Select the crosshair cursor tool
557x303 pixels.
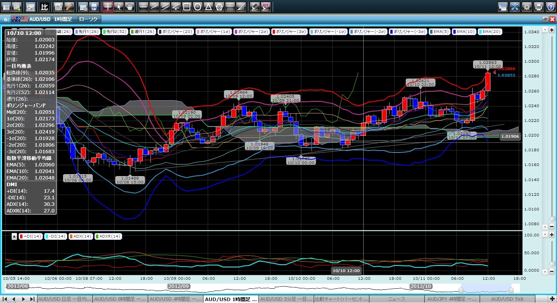[x=108, y=7]
